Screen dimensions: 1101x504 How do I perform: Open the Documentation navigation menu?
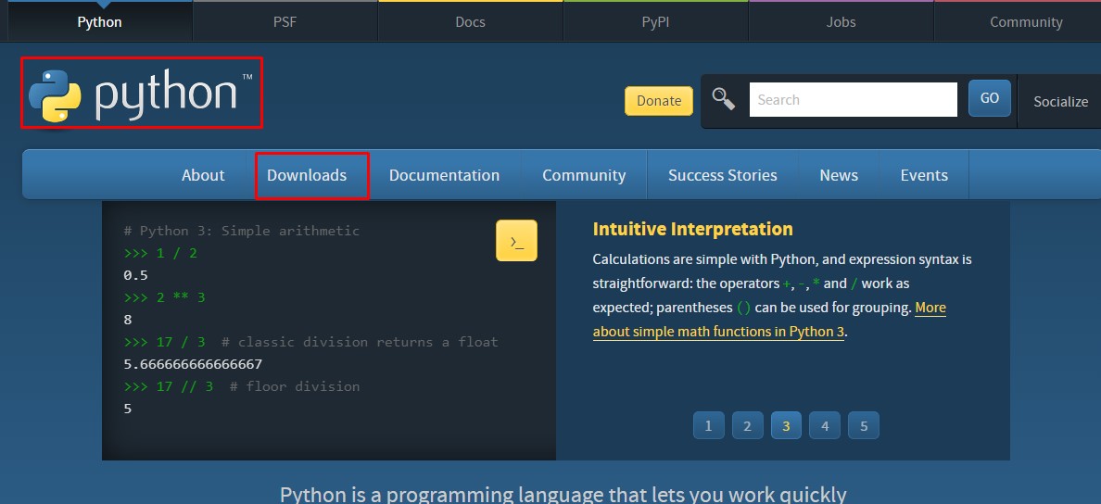pyautogui.click(x=445, y=175)
